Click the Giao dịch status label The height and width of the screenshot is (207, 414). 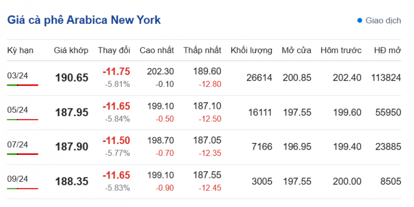pyautogui.click(x=383, y=21)
